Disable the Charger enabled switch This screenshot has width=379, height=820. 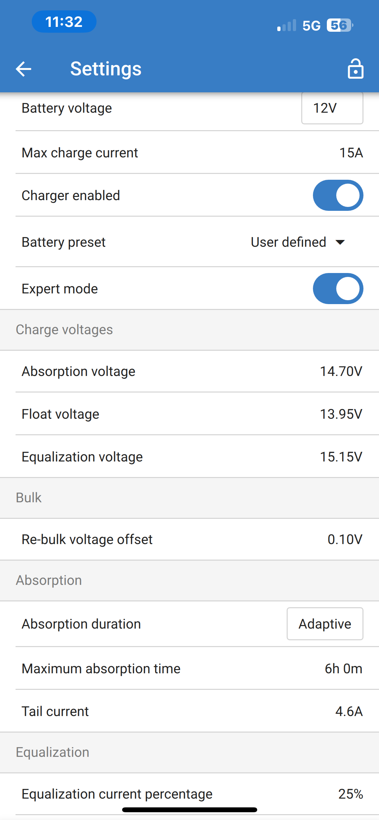click(x=338, y=195)
